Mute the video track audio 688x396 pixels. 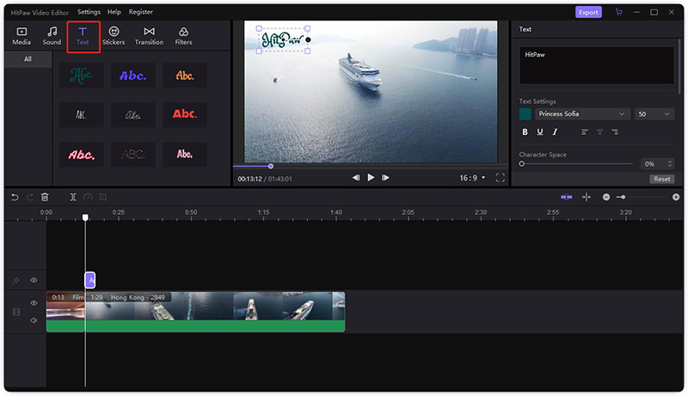pos(34,320)
